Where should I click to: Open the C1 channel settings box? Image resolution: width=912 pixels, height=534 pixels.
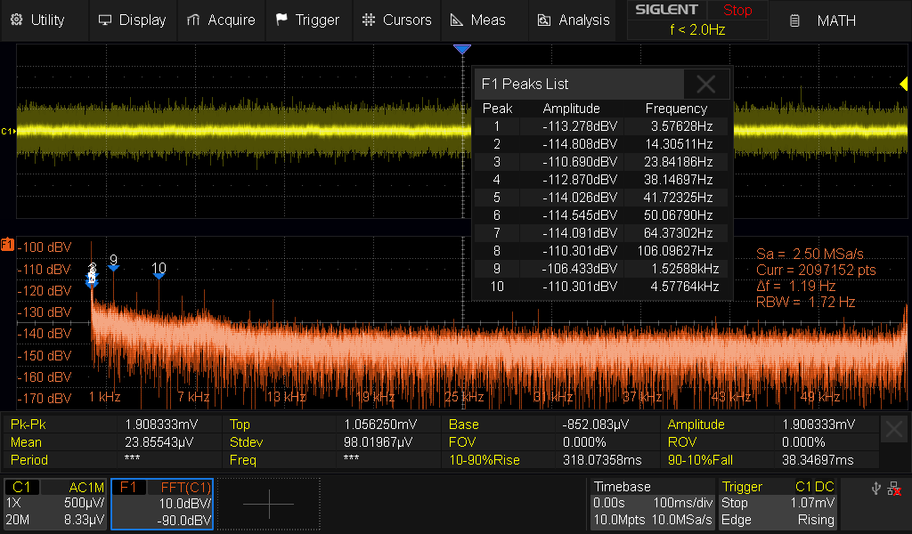(55, 504)
